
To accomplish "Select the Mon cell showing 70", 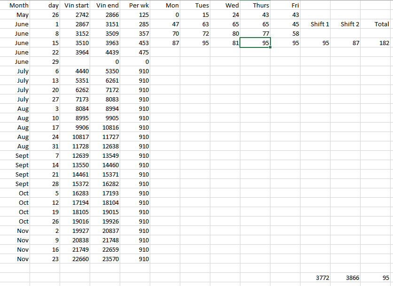I will coord(165,33).
